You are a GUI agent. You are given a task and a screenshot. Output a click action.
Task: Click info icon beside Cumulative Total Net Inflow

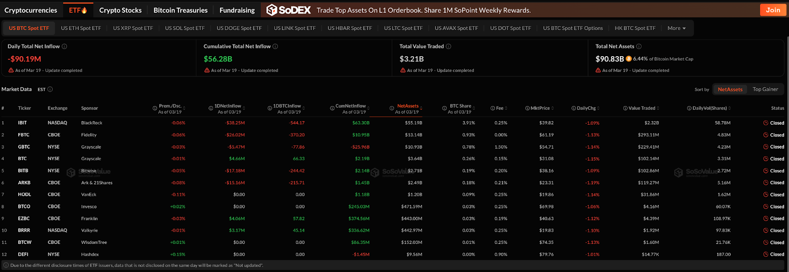click(275, 46)
